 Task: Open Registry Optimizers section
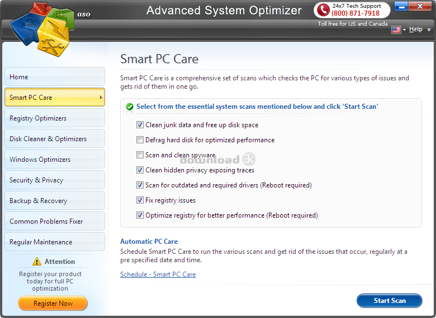[x=55, y=118]
